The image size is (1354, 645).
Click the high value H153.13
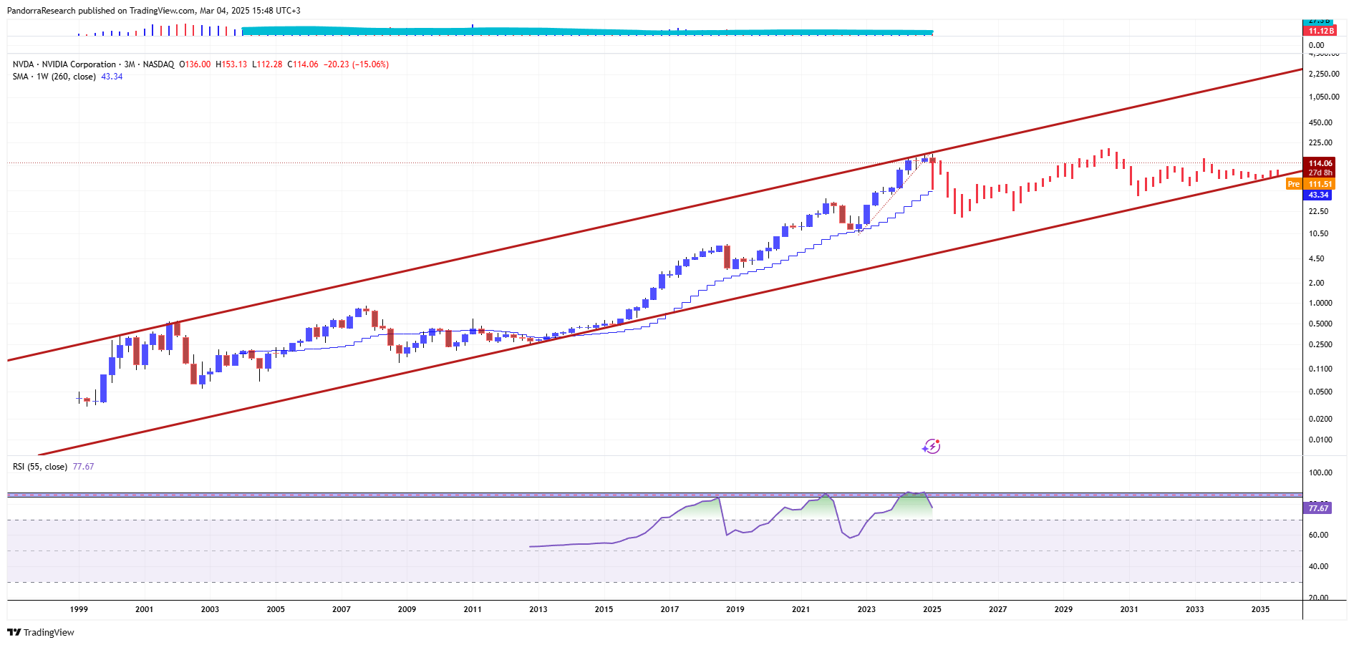click(231, 64)
